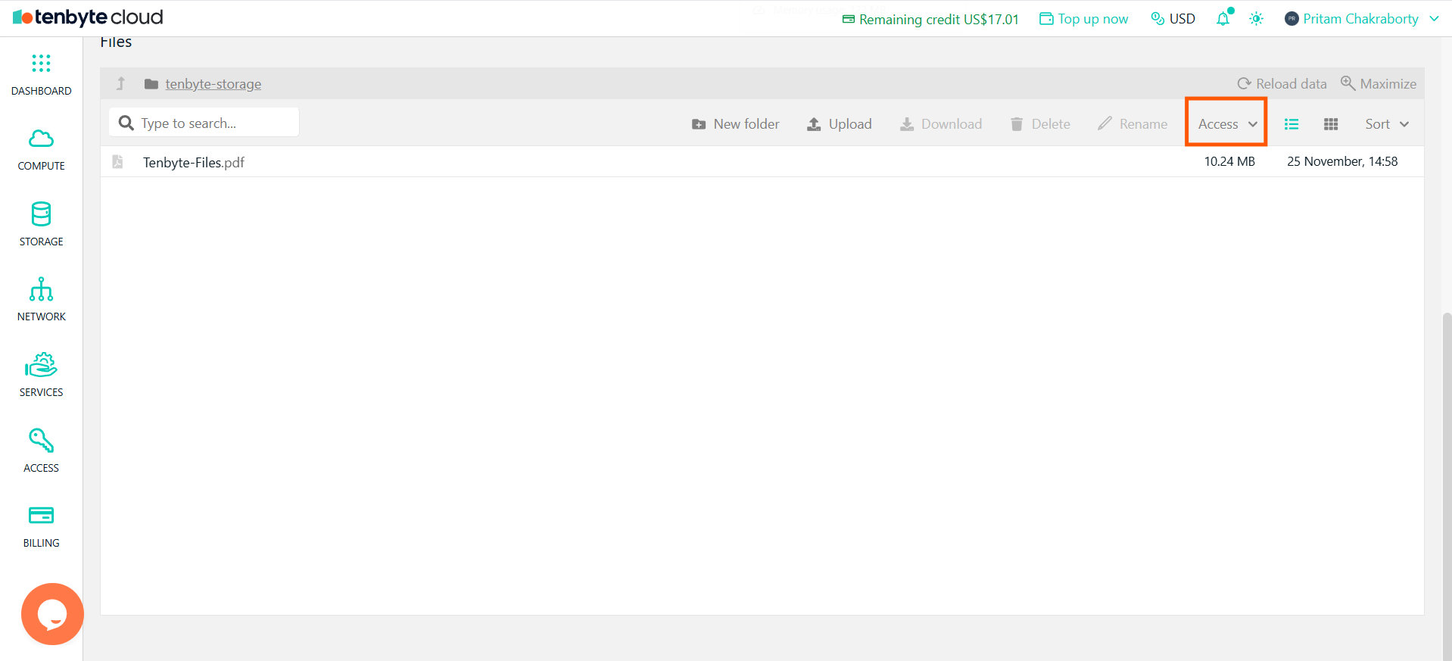Open the Sort dropdown
Viewport: 1452px width, 661px height.
click(x=1387, y=124)
